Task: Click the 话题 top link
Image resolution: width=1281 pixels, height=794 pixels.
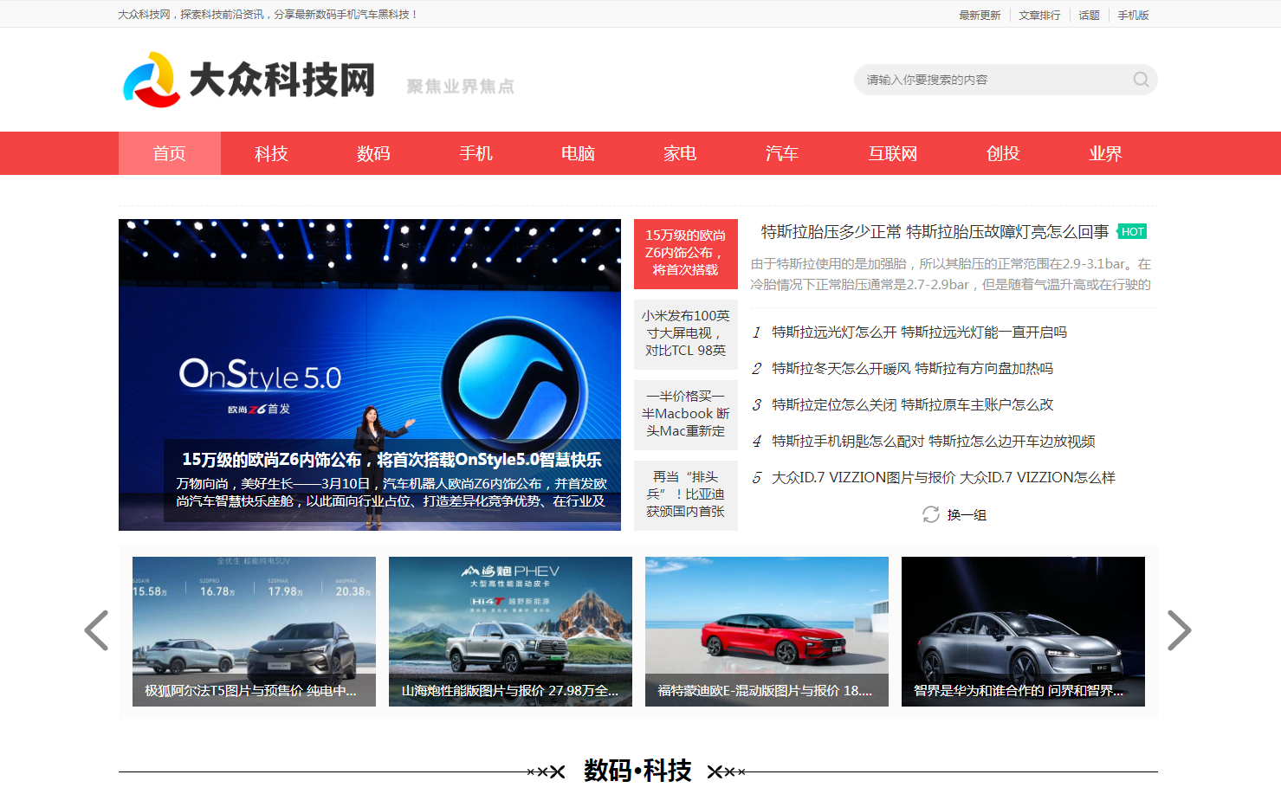Action: [x=1089, y=15]
